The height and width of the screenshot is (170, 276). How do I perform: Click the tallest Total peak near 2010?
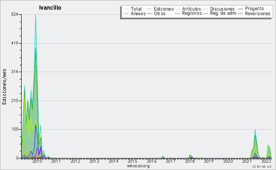coord(35,15)
